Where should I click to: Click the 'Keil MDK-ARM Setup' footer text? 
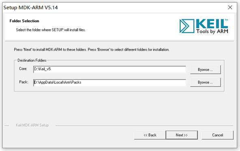pyautogui.click(x=32, y=125)
